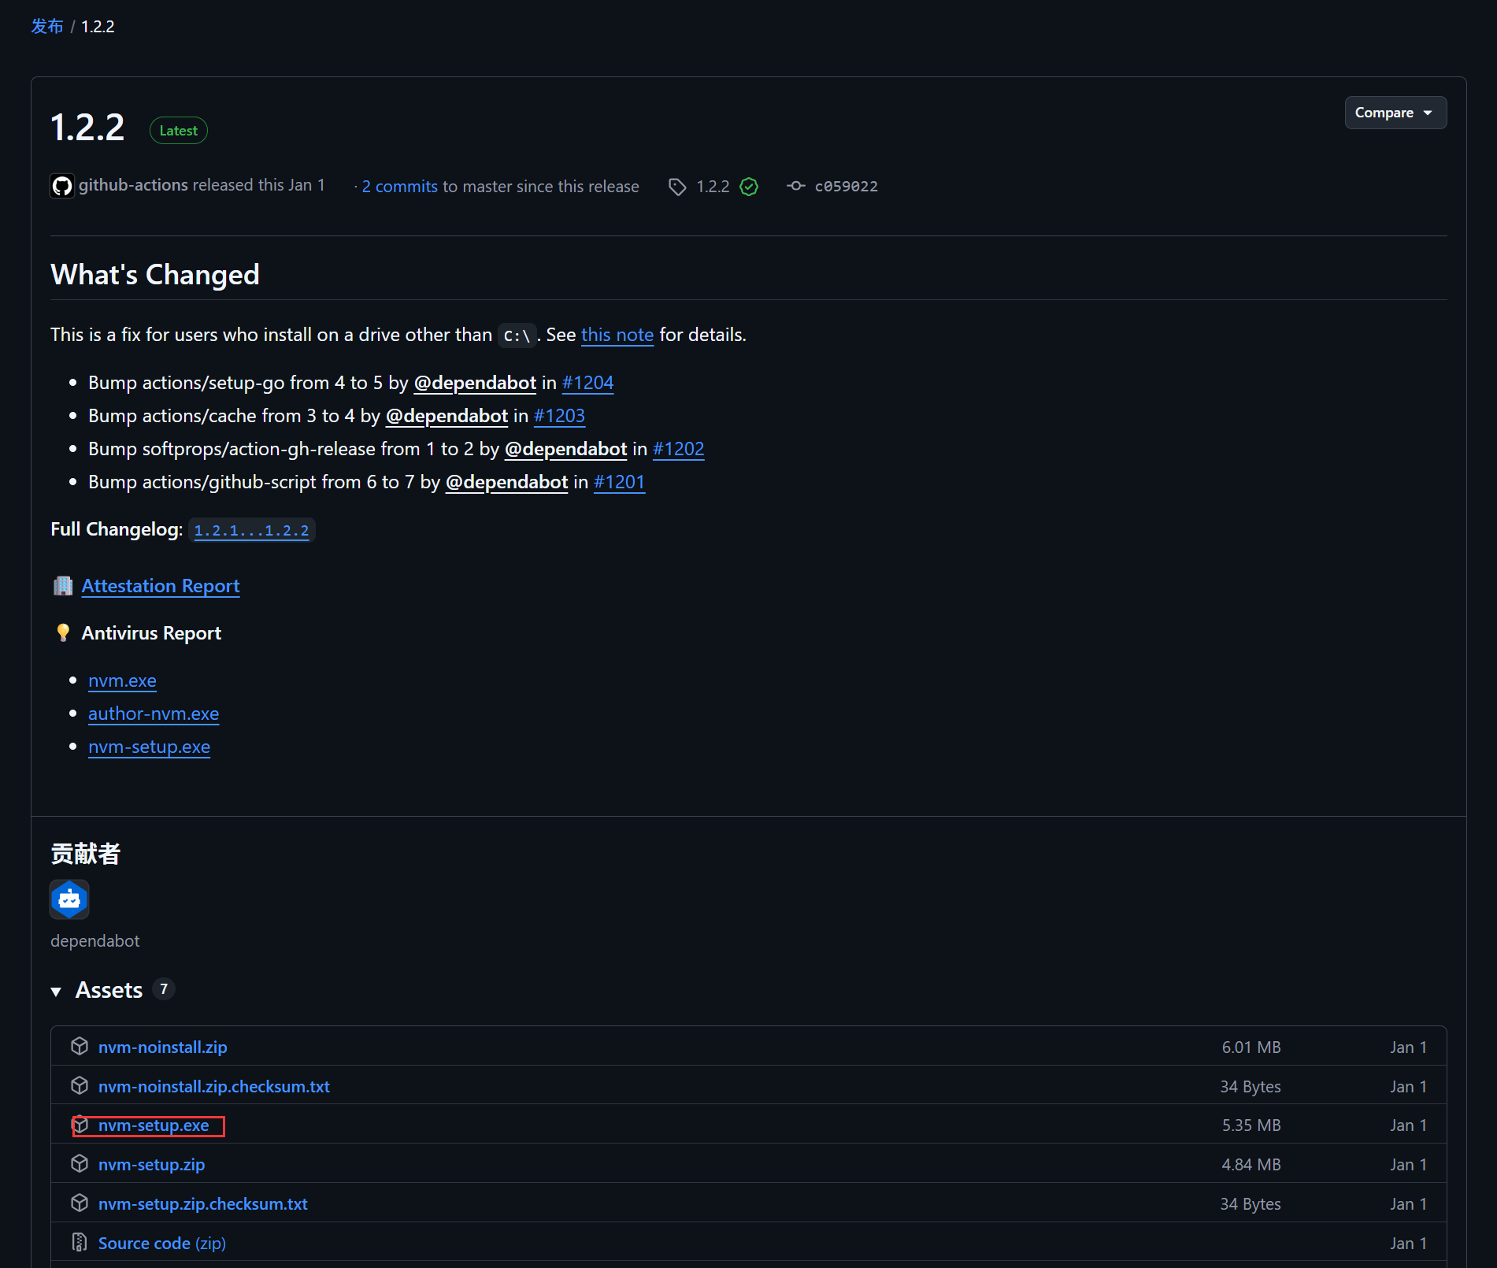Click the lightbulb icon beside Antivirus Report

(x=63, y=633)
